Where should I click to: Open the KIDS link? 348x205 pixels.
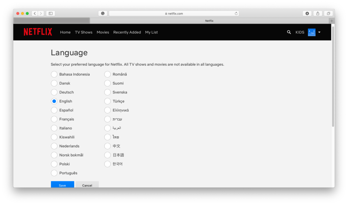click(x=300, y=33)
